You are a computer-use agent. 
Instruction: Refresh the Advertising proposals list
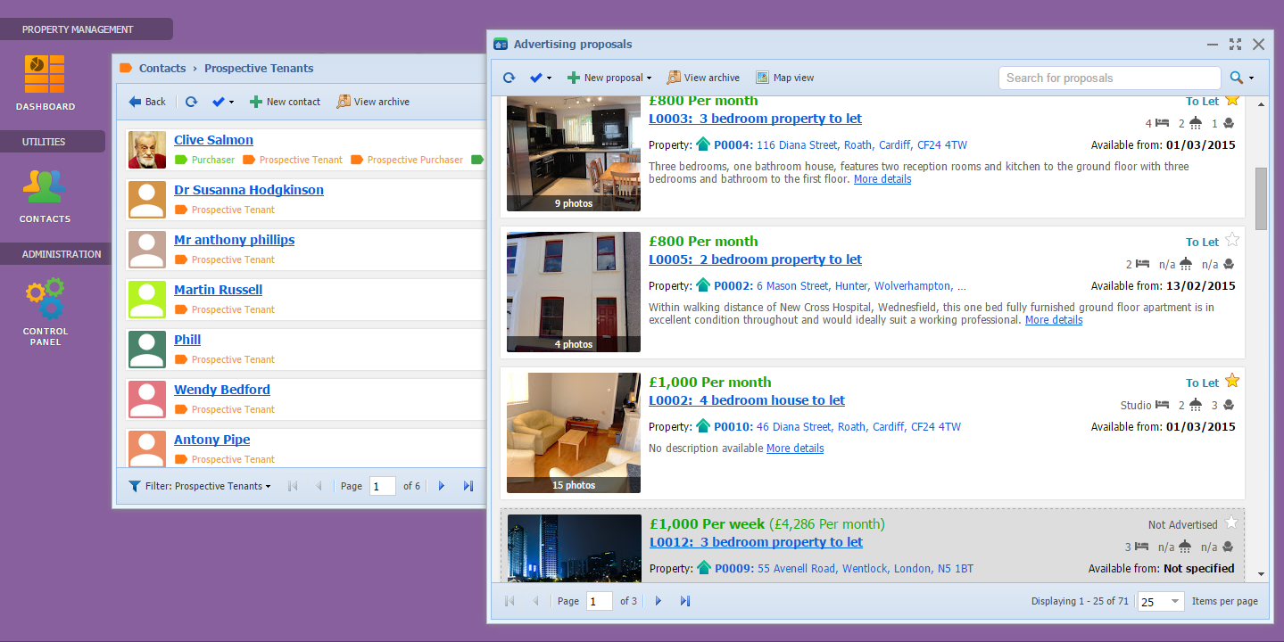pyautogui.click(x=509, y=78)
